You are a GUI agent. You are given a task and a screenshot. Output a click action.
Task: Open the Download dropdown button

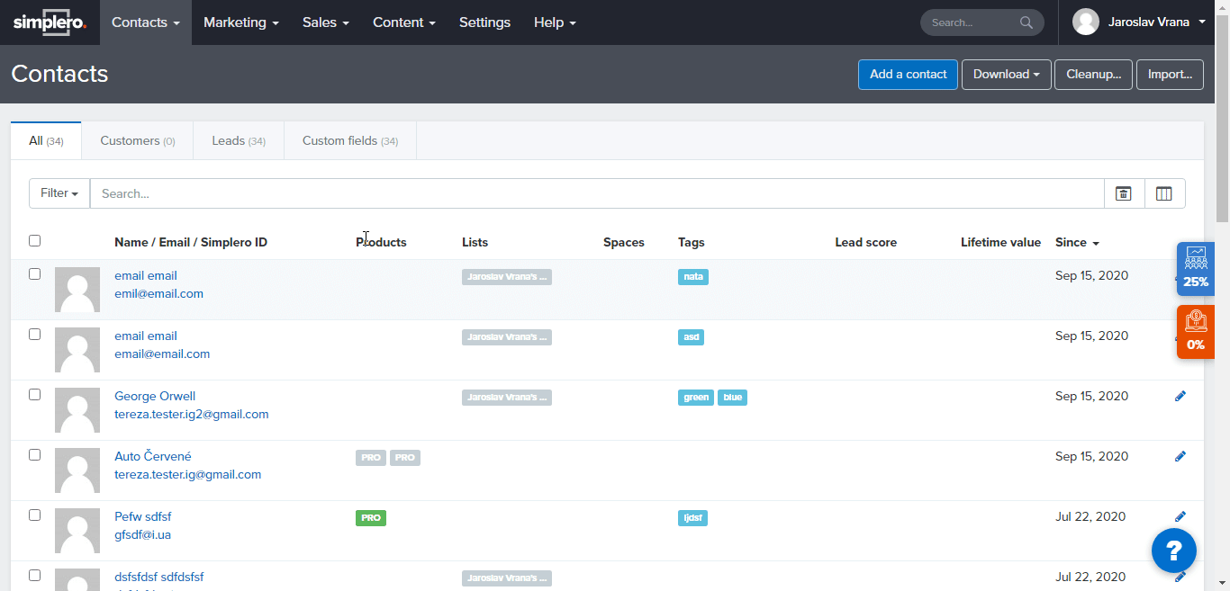coord(1007,75)
